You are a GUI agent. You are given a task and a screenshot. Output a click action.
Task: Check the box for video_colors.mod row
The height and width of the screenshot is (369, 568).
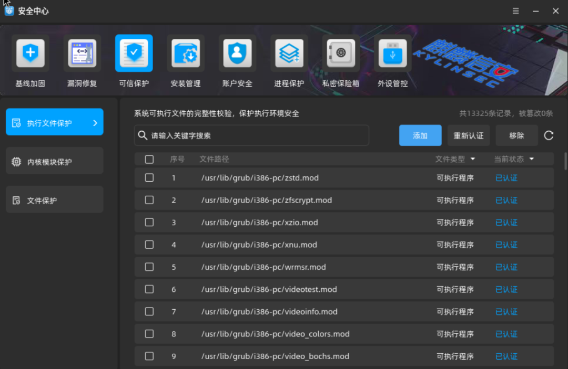tap(149, 334)
